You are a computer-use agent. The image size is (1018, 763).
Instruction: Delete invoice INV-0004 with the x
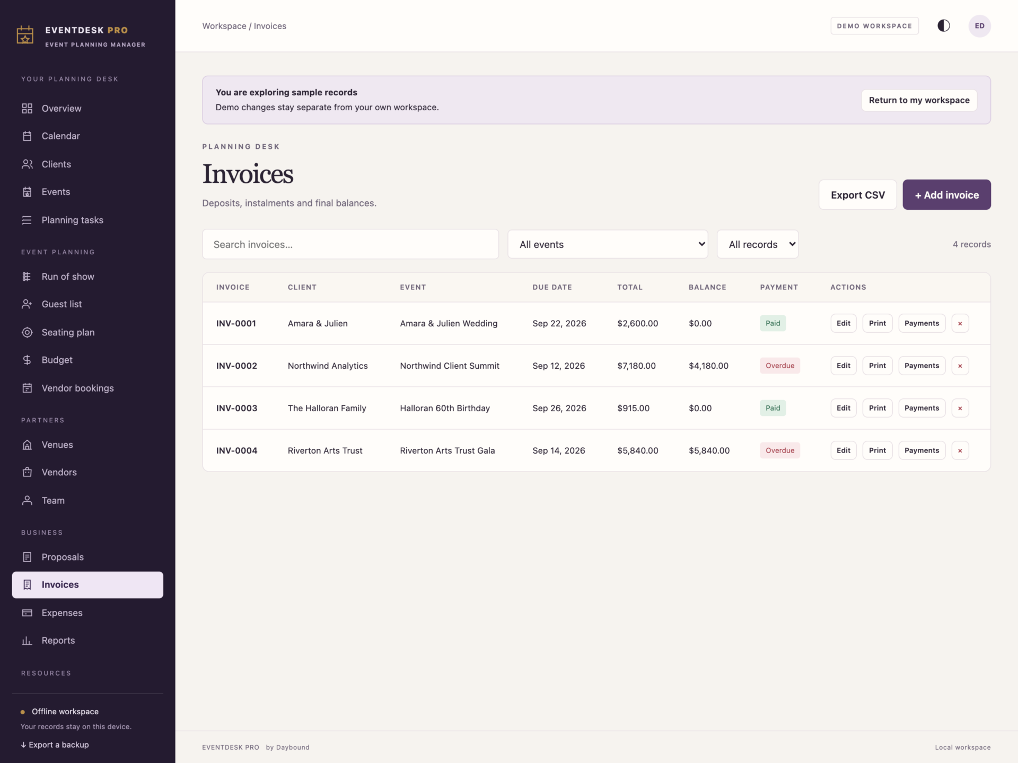pos(960,450)
